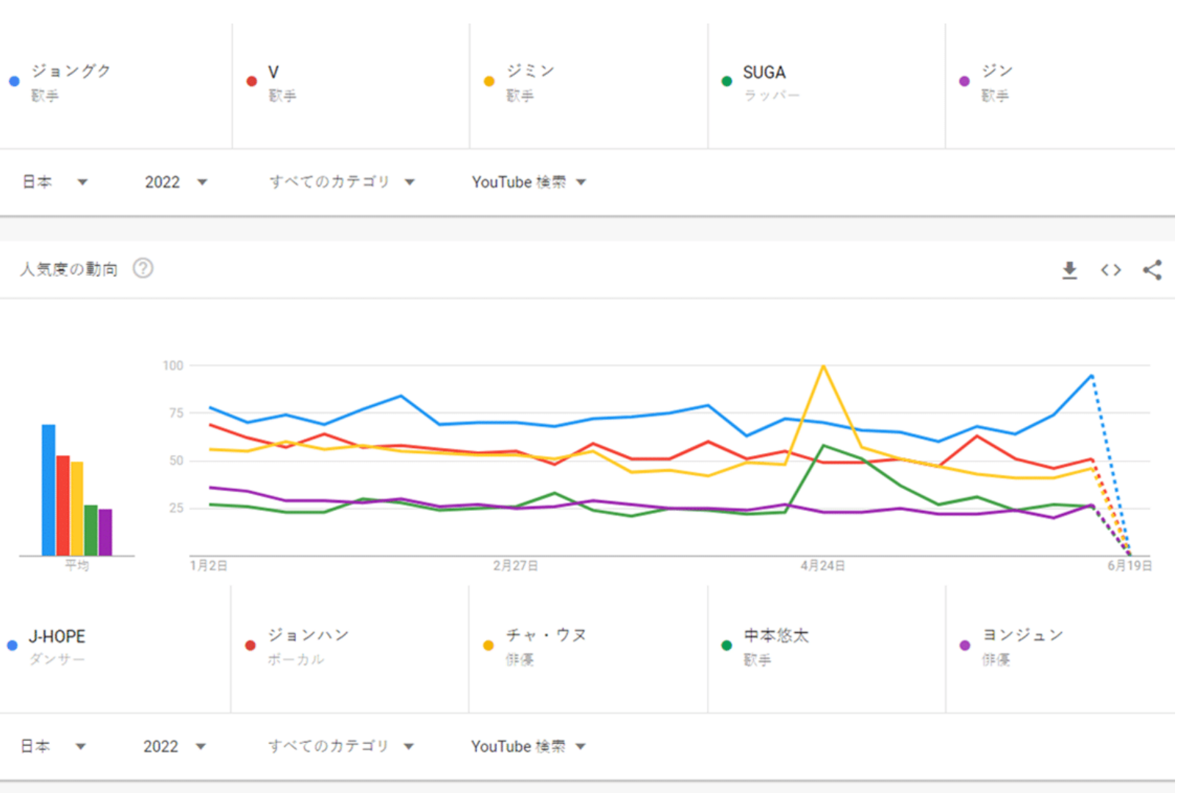The height and width of the screenshot is (793, 1200).
Task: Open the すべてのカテゴリ category dropdown
Action: pyautogui.click(x=341, y=181)
